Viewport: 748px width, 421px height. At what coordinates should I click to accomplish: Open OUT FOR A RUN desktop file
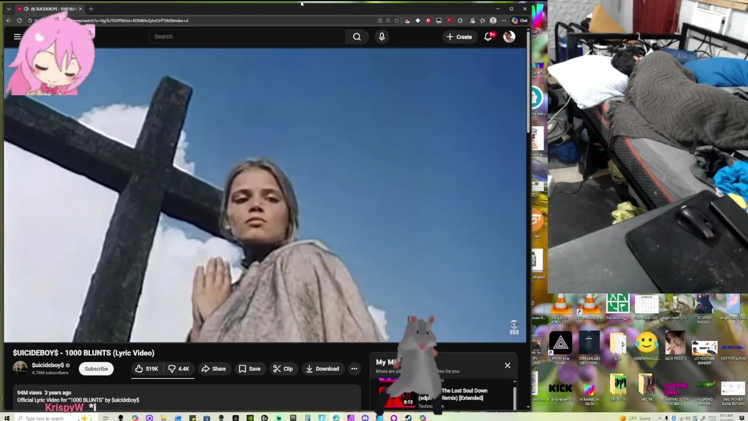pos(733,353)
